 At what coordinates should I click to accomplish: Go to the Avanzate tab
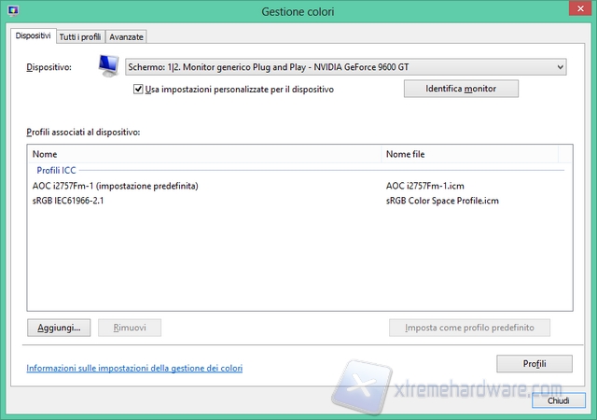(126, 36)
